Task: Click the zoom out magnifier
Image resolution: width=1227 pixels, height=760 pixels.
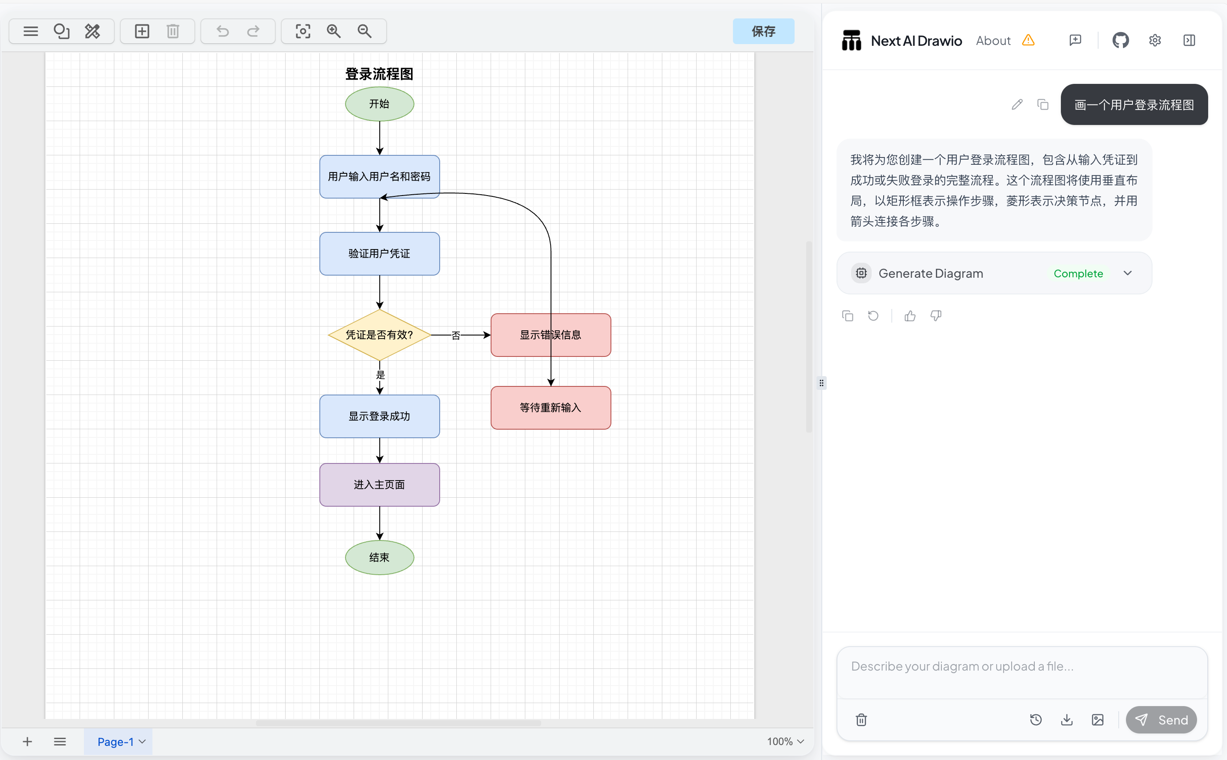Action: 365,31
